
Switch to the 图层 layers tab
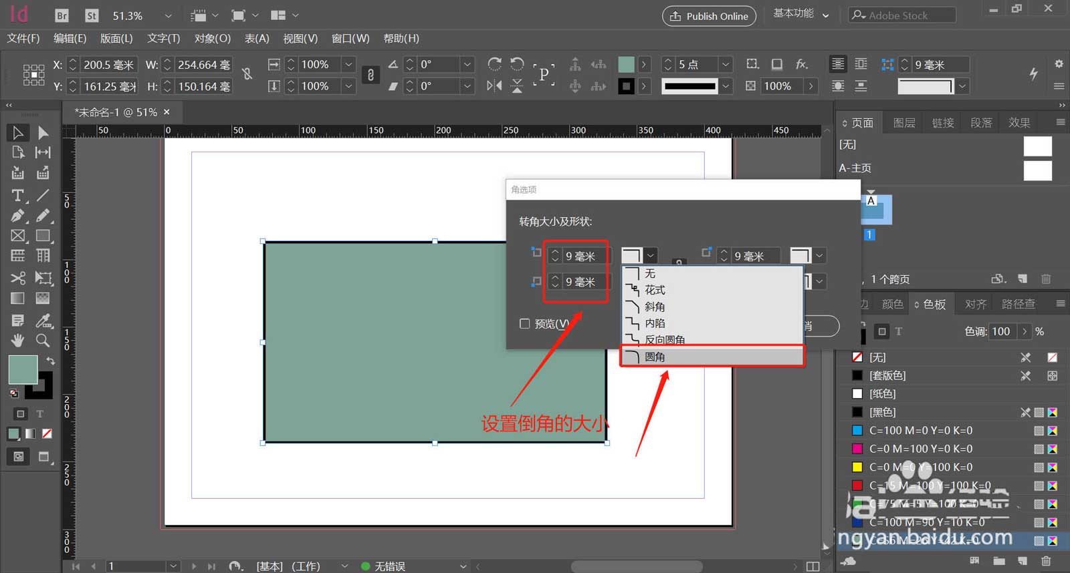903,123
